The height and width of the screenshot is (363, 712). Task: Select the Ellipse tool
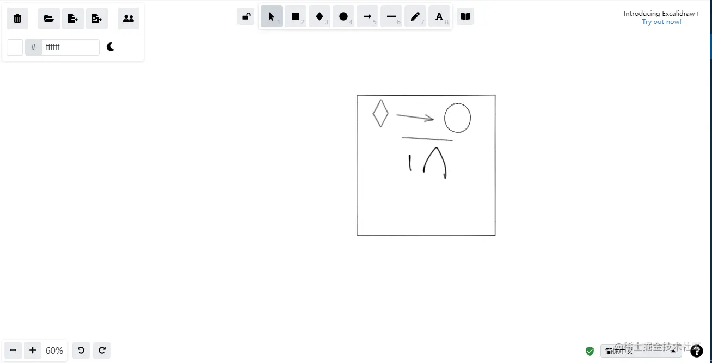343,16
